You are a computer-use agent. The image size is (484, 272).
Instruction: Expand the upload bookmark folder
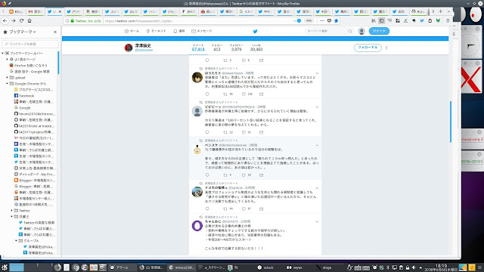click(8, 77)
